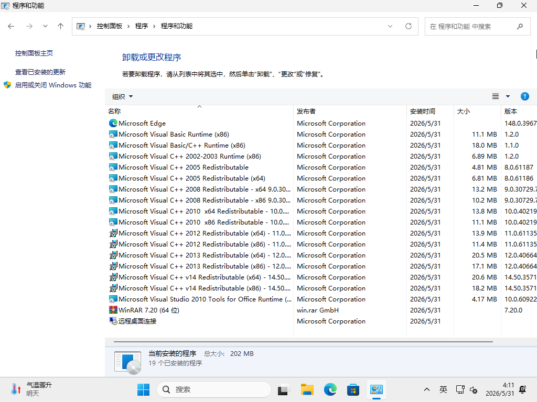Click the WinRAR 7.20 program icon

pos(113,310)
